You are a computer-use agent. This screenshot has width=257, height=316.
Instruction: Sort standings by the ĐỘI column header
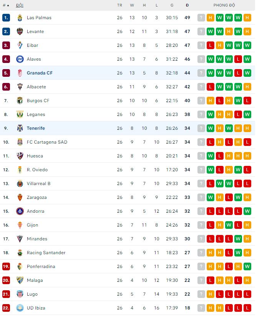pyautogui.click(x=20, y=5)
